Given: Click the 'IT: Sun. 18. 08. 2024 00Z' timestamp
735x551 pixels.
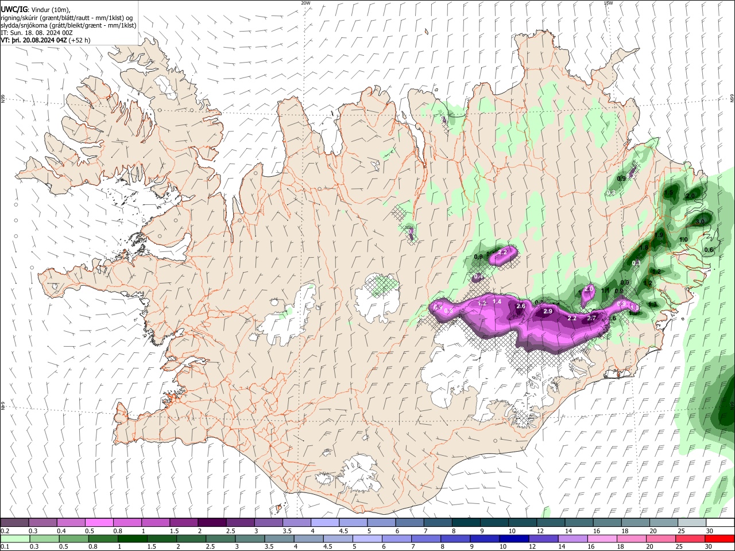Looking at the screenshot, I should click(x=37, y=33).
